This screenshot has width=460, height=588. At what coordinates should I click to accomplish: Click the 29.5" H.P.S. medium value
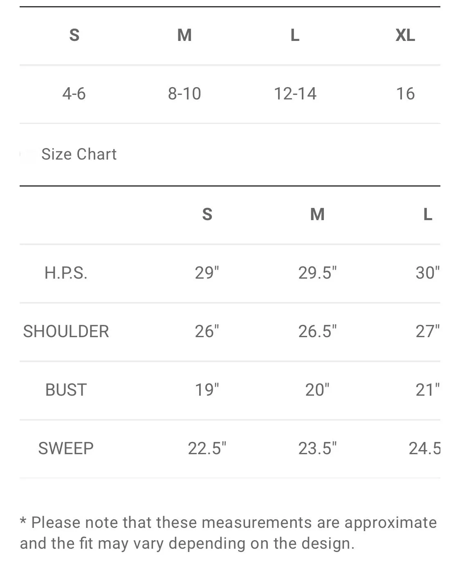click(317, 273)
